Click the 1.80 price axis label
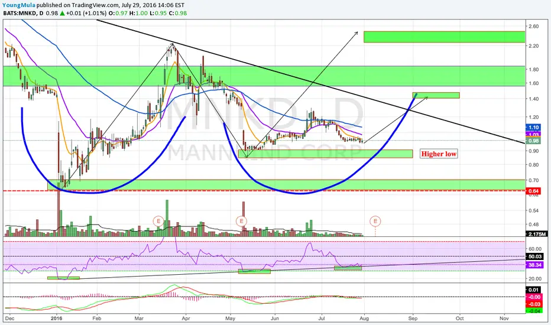 coord(533,70)
